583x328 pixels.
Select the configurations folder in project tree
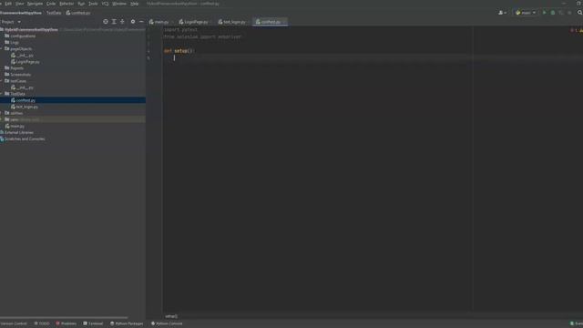tap(23, 36)
